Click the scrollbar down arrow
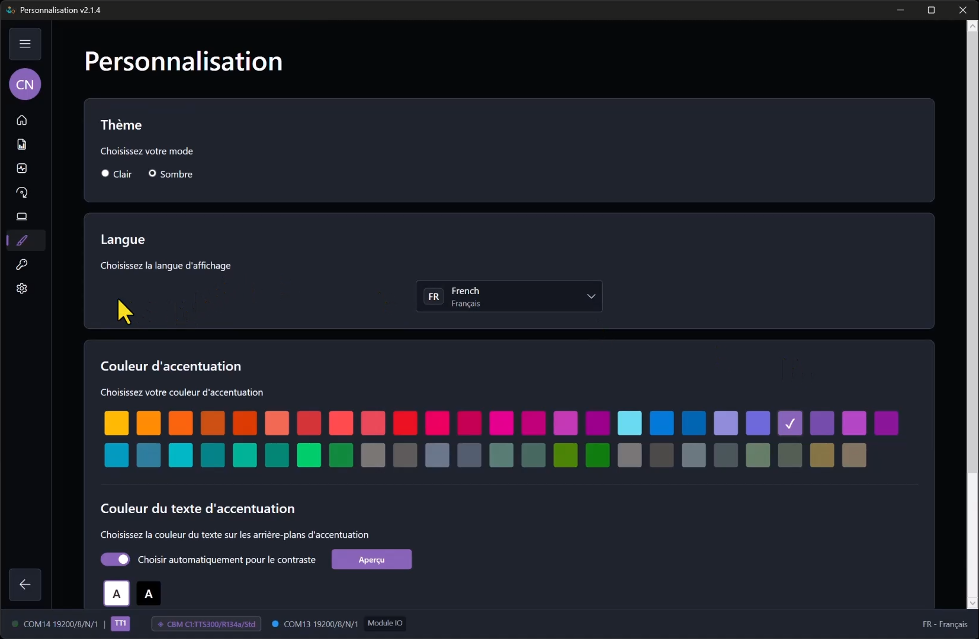 click(972, 603)
